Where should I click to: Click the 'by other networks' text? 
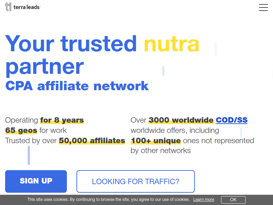(x=160, y=151)
